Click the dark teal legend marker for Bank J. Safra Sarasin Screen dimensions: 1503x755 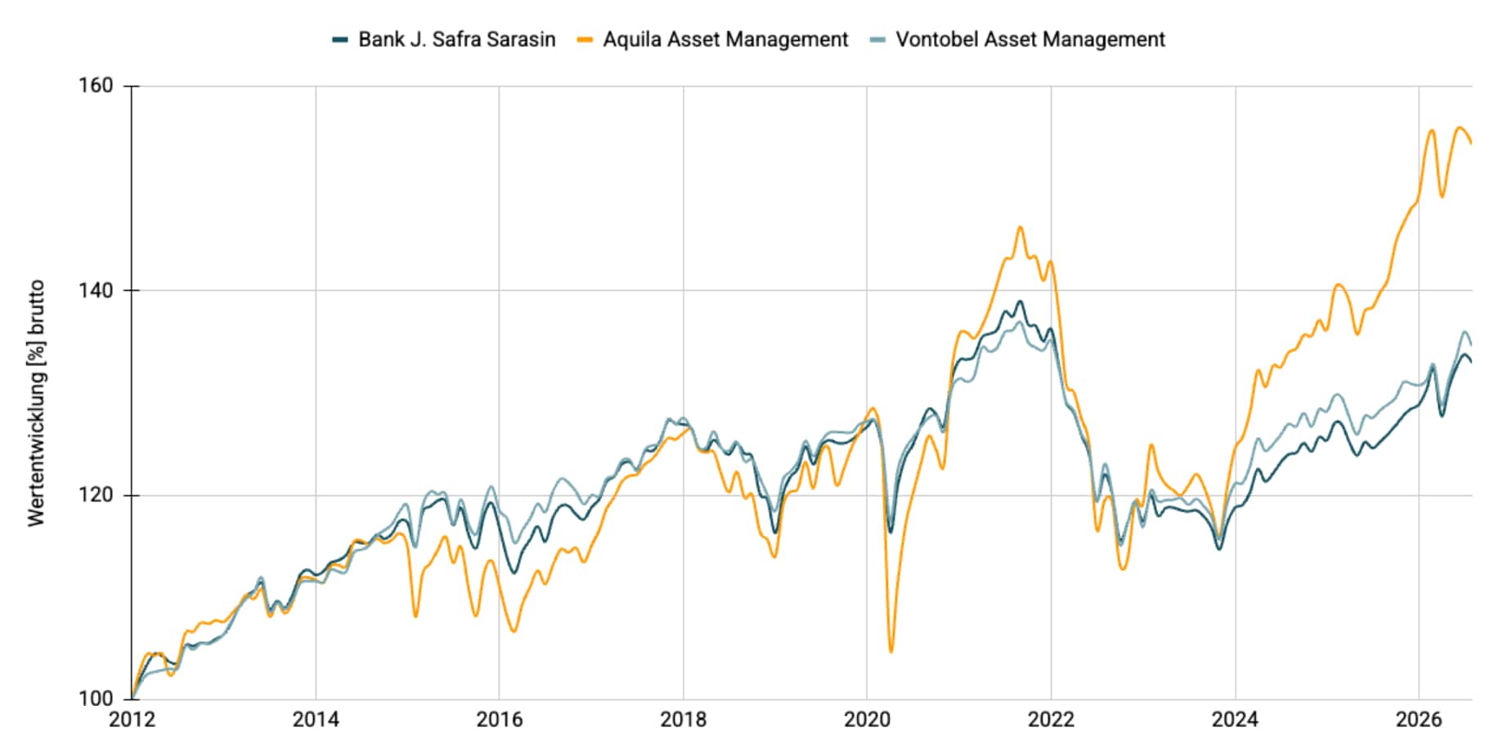(x=340, y=40)
